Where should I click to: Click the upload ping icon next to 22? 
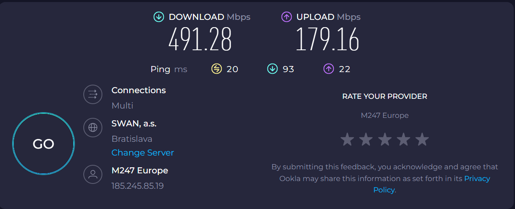[x=328, y=69]
